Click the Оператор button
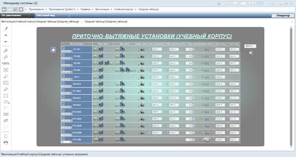 [283, 15]
